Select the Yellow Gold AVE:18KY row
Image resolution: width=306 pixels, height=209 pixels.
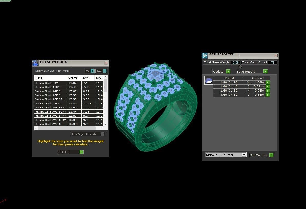point(68,120)
